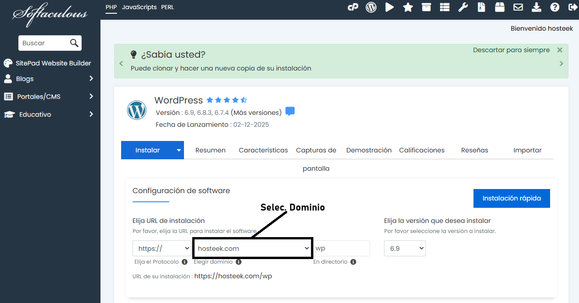
Task: Open the star ratings icon in toolbar
Action: pos(408,7)
